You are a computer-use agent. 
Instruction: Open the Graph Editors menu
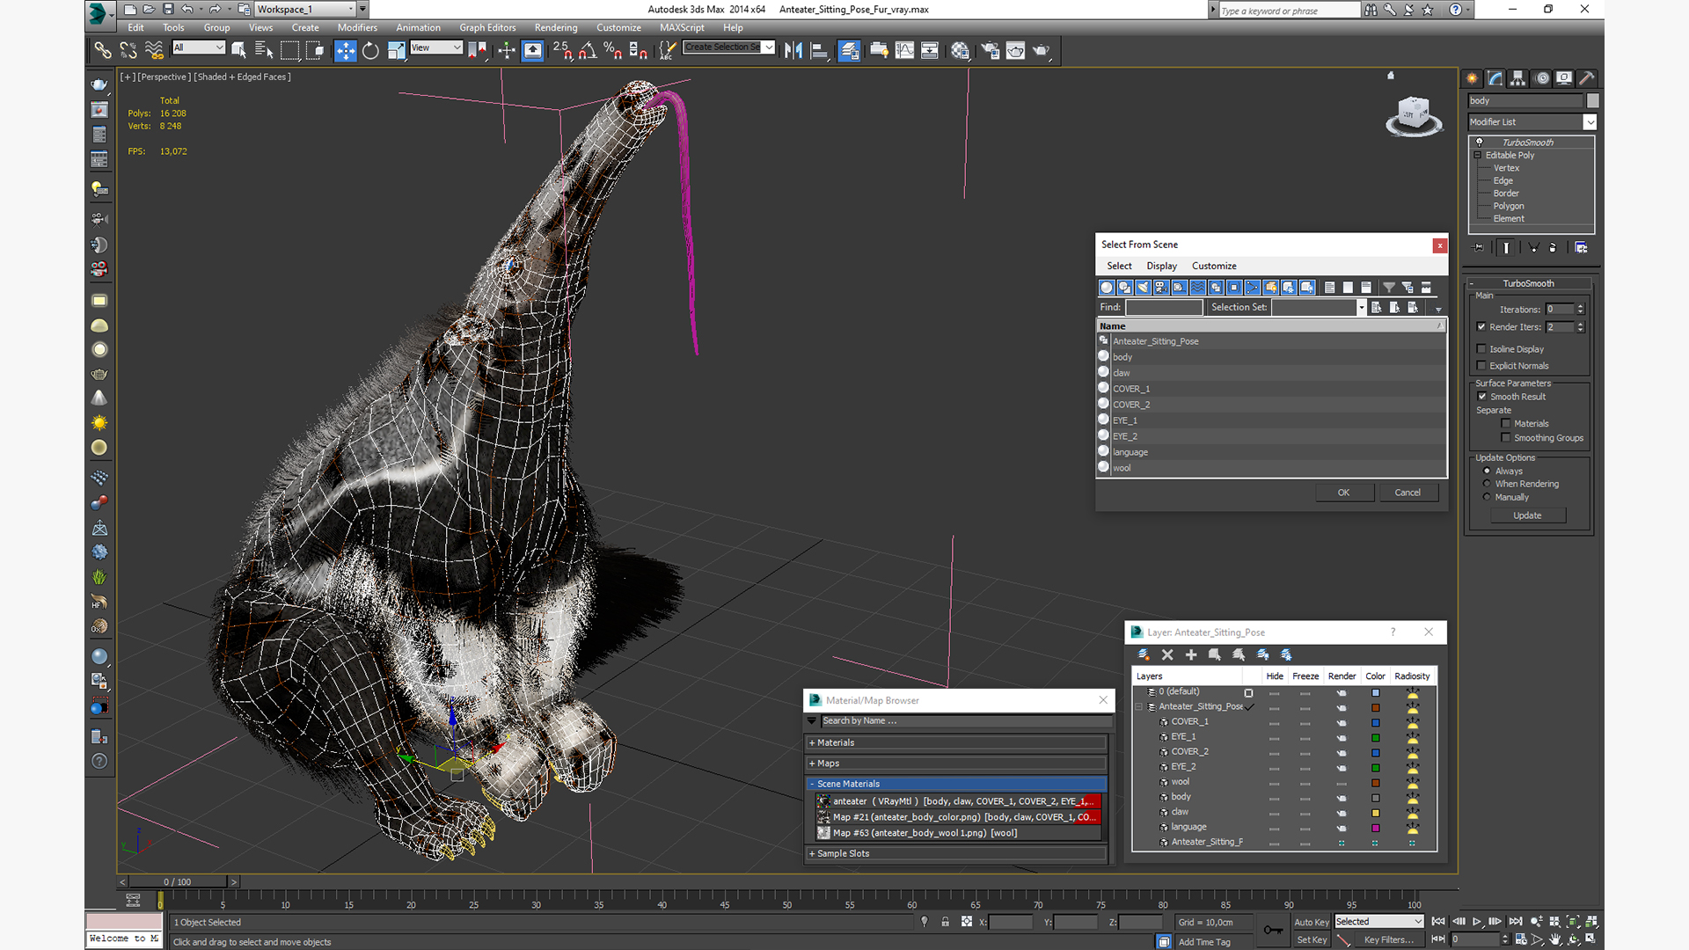(x=487, y=28)
